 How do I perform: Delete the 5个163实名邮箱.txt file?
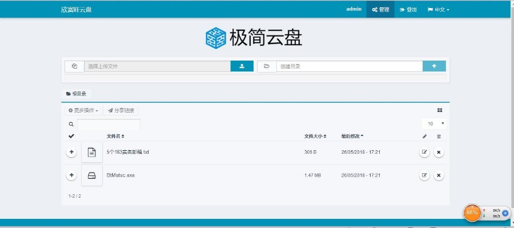click(439, 152)
